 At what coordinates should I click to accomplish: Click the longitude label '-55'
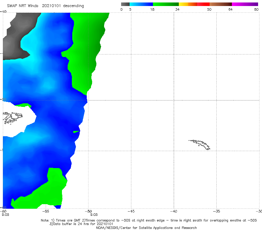coord(46,211)
